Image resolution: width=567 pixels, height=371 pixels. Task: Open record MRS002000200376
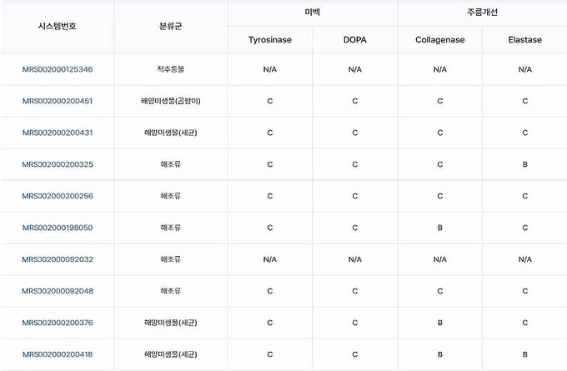[58, 323]
